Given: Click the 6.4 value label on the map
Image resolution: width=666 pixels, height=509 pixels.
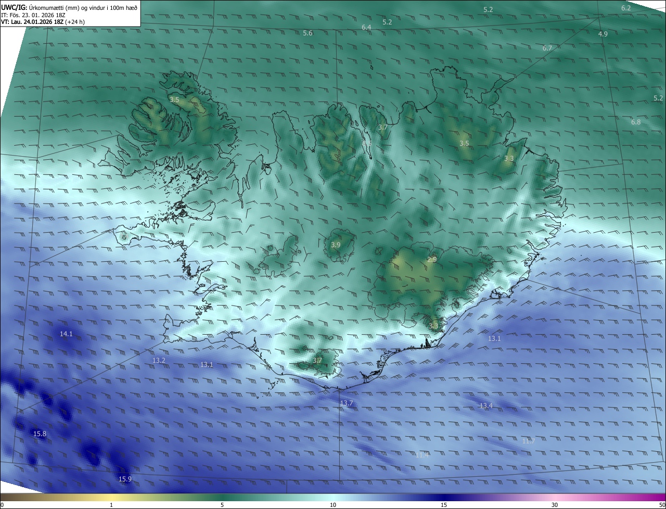Looking at the screenshot, I should coord(366,27).
